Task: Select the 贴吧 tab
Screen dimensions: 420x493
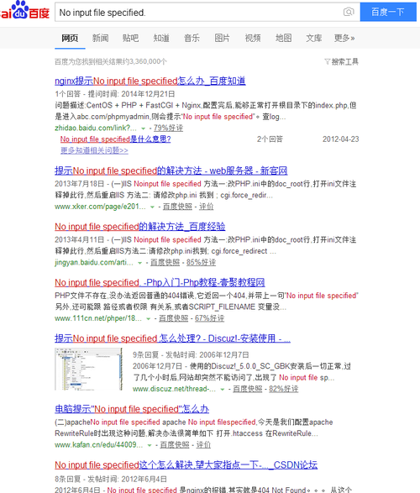Action: click(x=130, y=38)
